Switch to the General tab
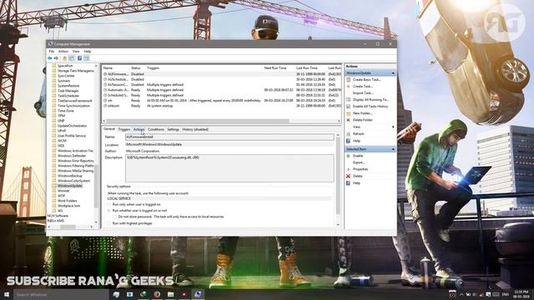 pos(109,129)
